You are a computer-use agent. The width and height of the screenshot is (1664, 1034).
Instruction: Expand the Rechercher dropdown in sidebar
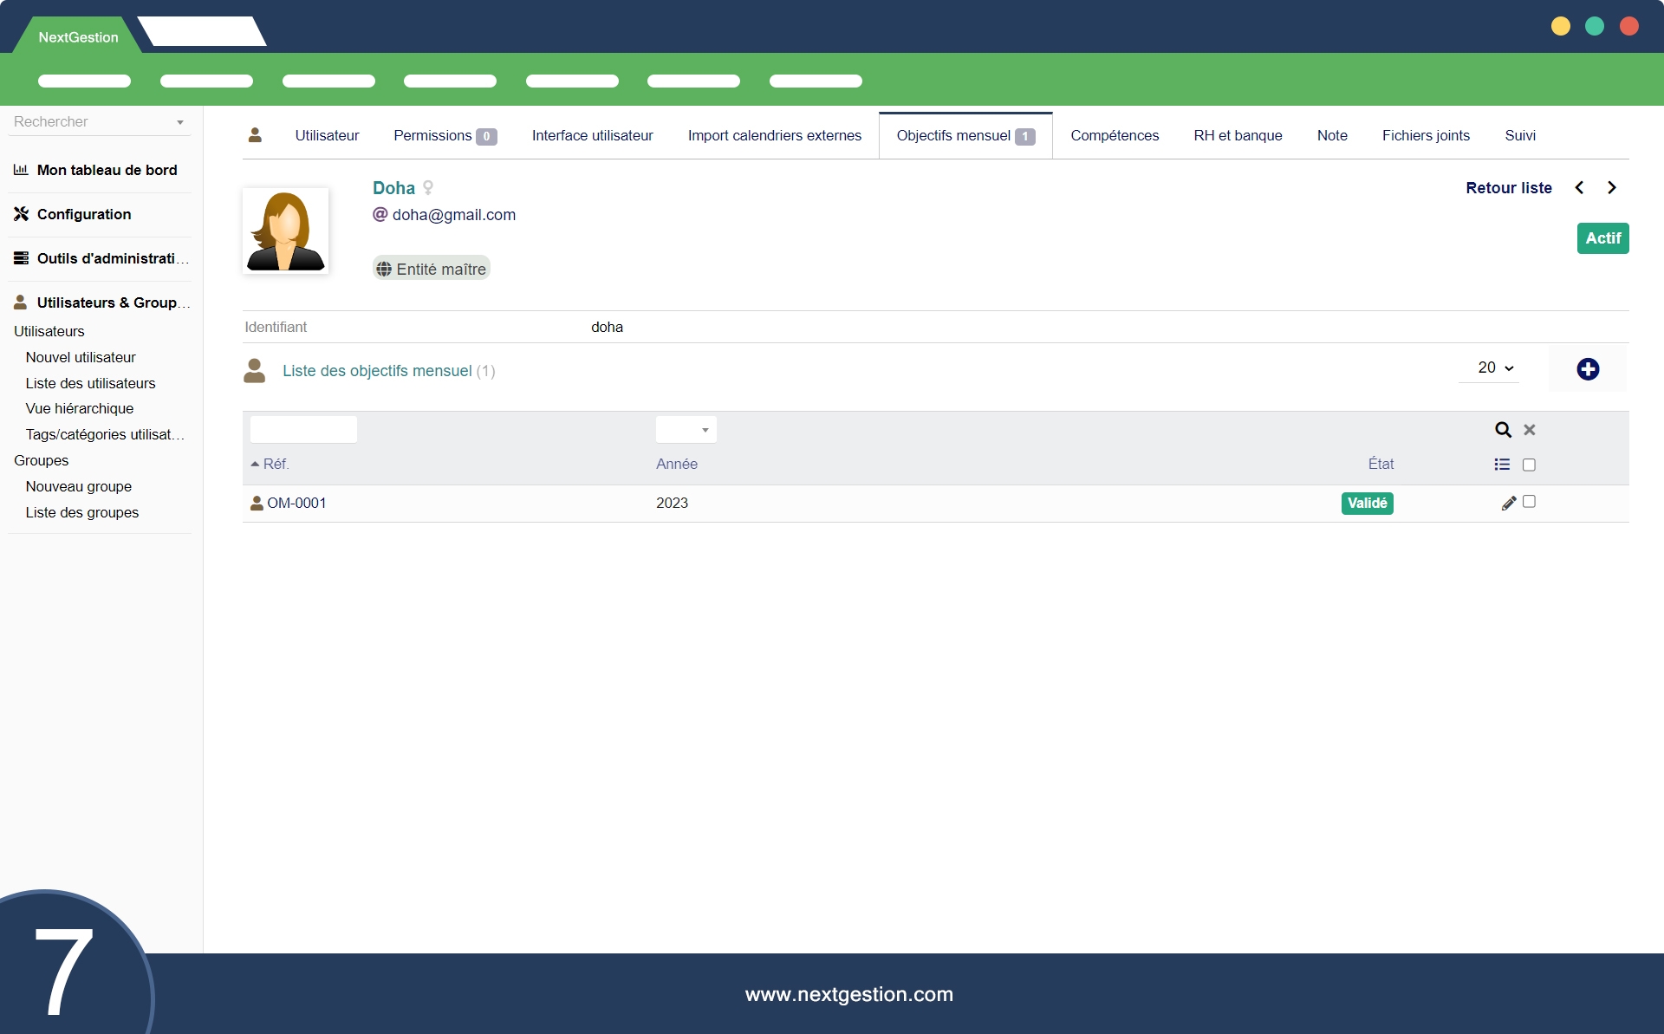pos(179,122)
